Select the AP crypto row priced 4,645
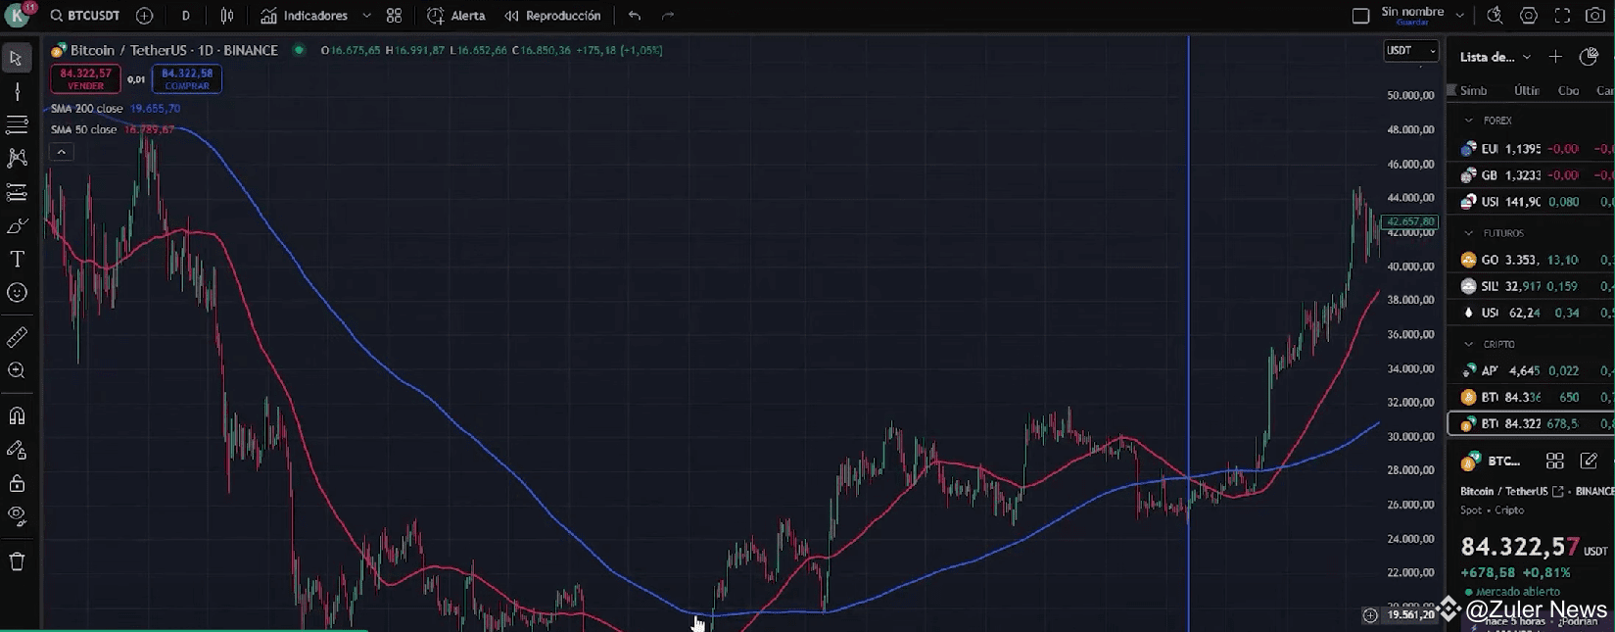This screenshot has height=632, width=1615. (x=1531, y=370)
